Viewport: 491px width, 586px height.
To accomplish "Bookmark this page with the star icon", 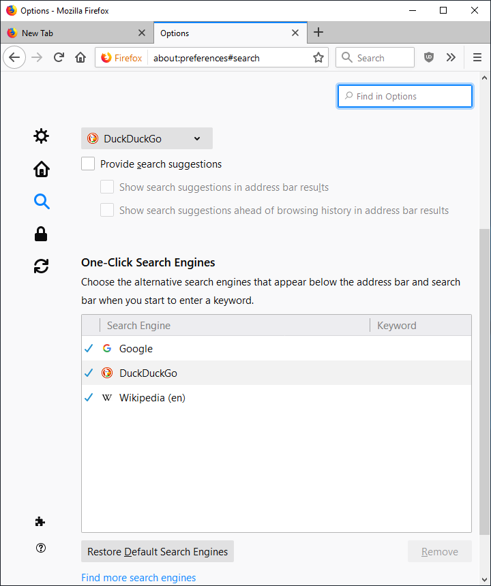I will (x=318, y=57).
